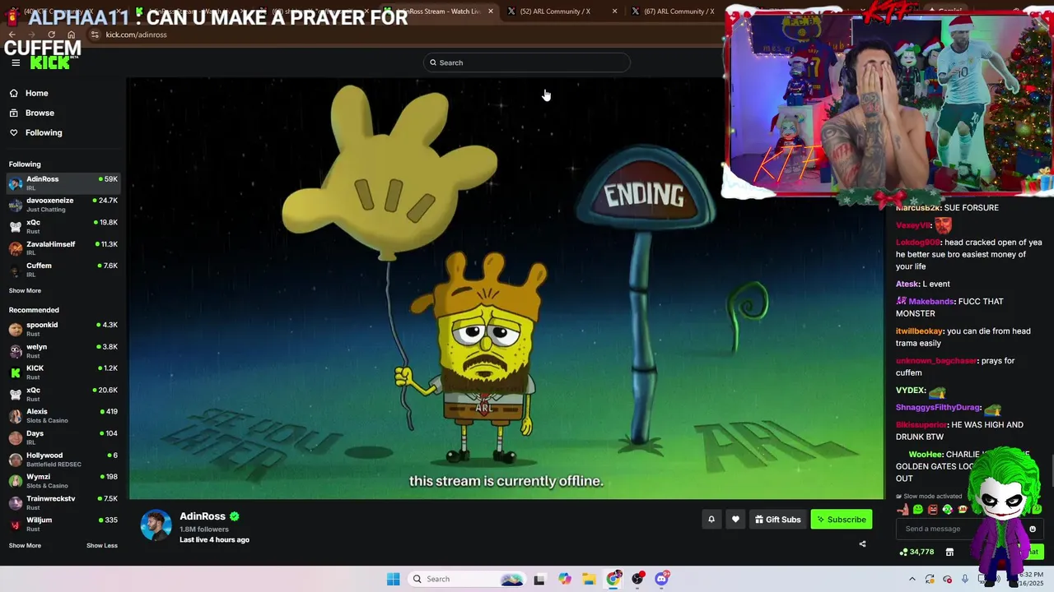1054x592 pixels.
Task: Click the KICK recommended channel avatar
Action: [x=16, y=372]
